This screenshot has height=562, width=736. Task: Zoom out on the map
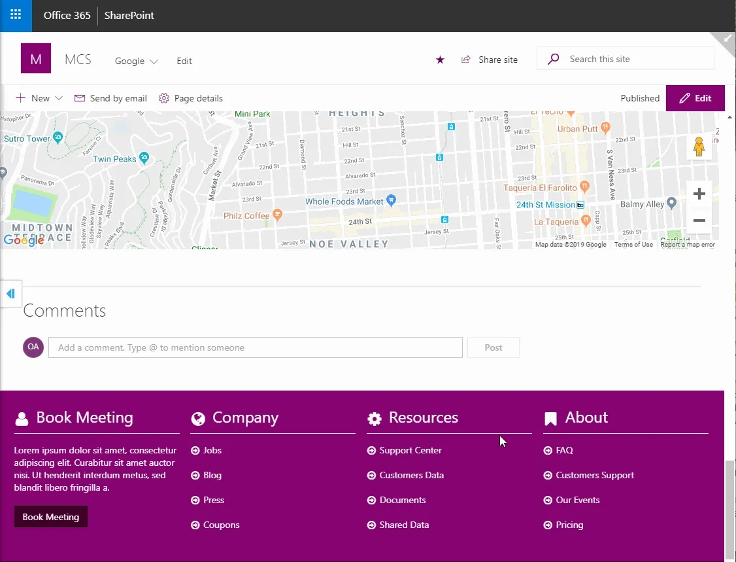(x=699, y=220)
